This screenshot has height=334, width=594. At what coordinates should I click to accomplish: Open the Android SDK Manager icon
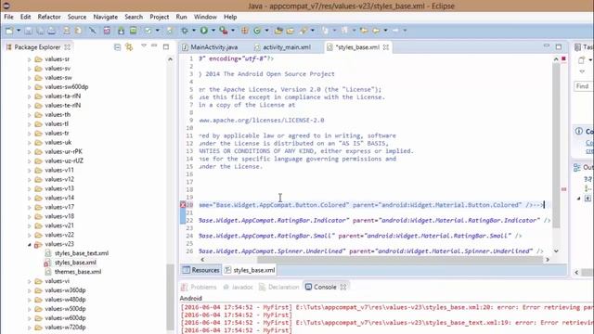(x=121, y=31)
